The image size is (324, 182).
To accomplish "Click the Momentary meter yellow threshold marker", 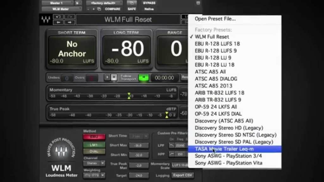I will pos(129,96).
